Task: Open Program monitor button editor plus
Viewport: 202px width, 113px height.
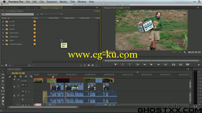Action: [x=199, y=65]
